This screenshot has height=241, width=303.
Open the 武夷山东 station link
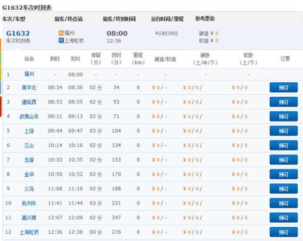click(x=29, y=116)
